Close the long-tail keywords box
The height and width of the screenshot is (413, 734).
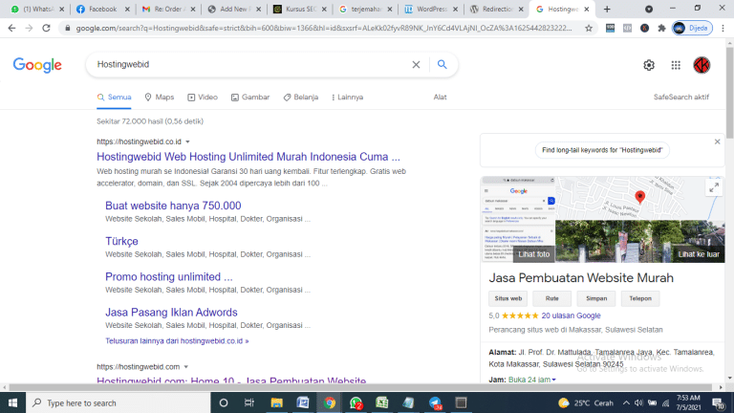pos(717,141)
